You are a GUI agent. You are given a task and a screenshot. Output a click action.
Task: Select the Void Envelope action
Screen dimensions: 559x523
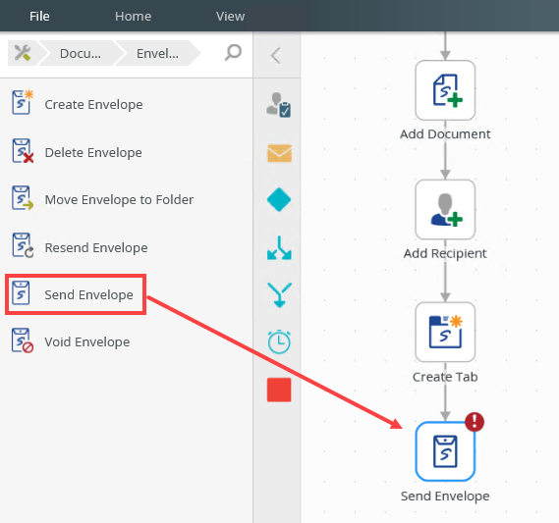coord(71,341)
